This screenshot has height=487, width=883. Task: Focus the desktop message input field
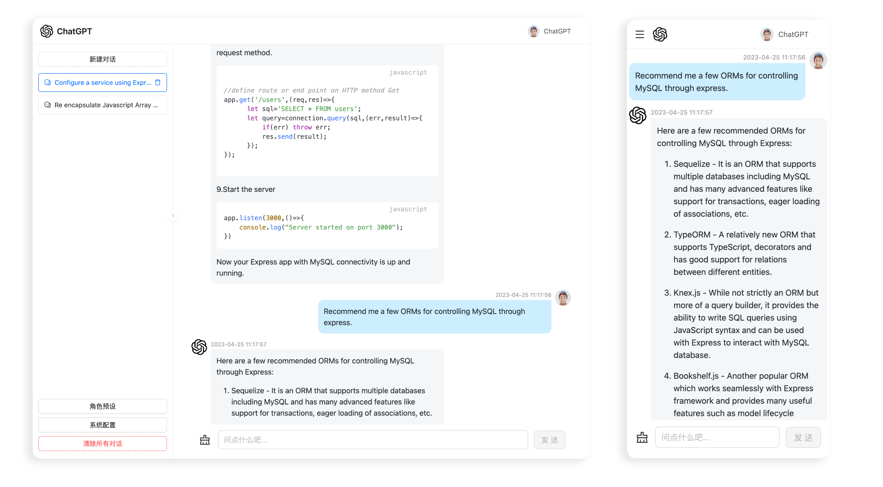[x=373, y=440]
